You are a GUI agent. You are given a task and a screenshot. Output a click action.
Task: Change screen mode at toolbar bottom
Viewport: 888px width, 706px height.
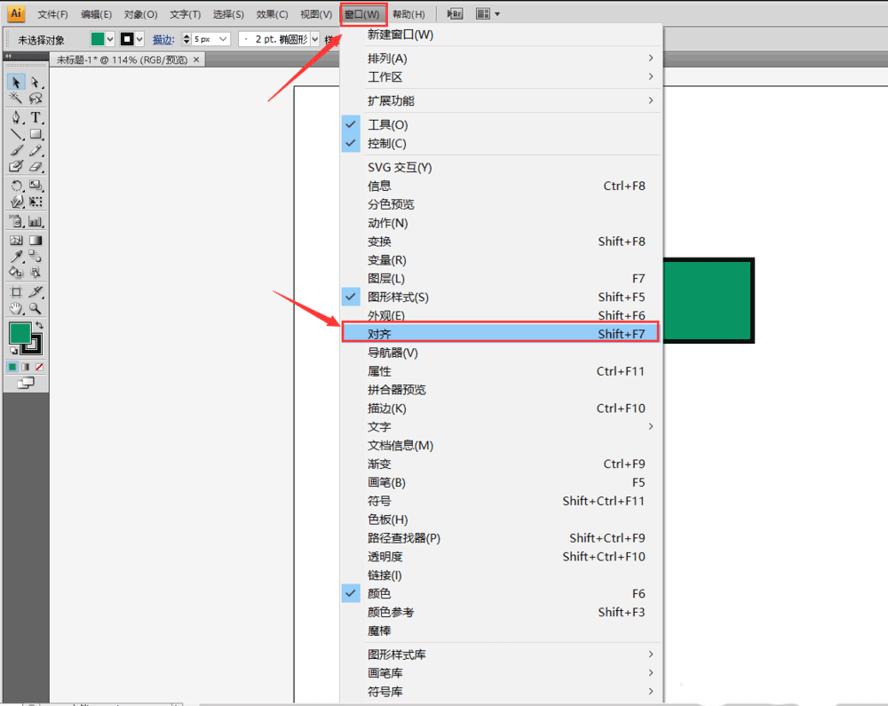tap(26, 384)
